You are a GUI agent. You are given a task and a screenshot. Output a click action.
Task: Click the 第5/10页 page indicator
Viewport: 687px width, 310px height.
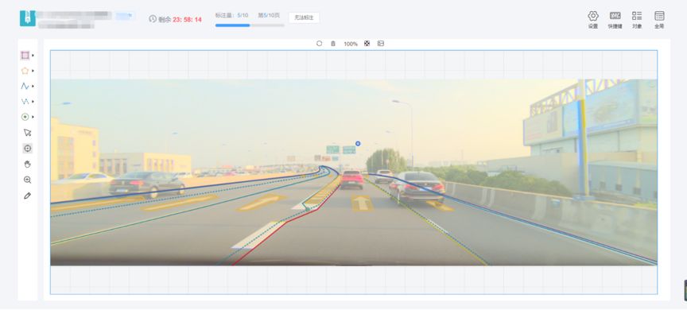pyautogui.click(x=269, y=15)
